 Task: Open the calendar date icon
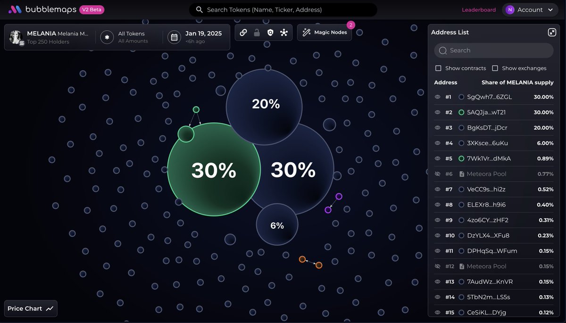point(174,37)
